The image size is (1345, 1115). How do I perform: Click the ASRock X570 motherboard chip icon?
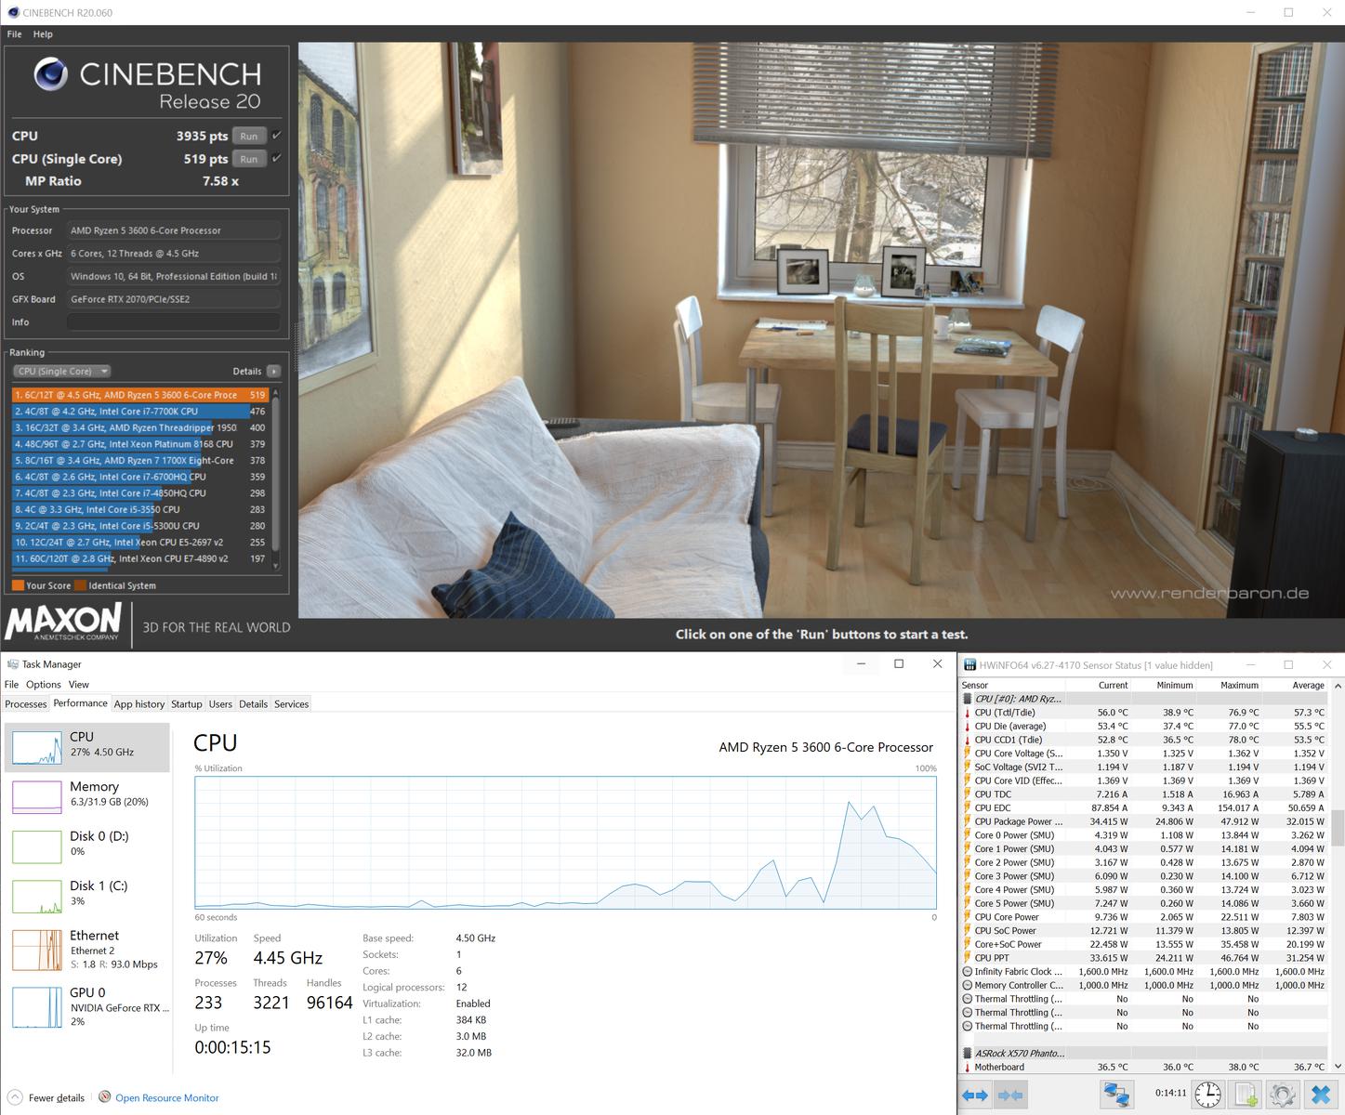[967, 1054]
